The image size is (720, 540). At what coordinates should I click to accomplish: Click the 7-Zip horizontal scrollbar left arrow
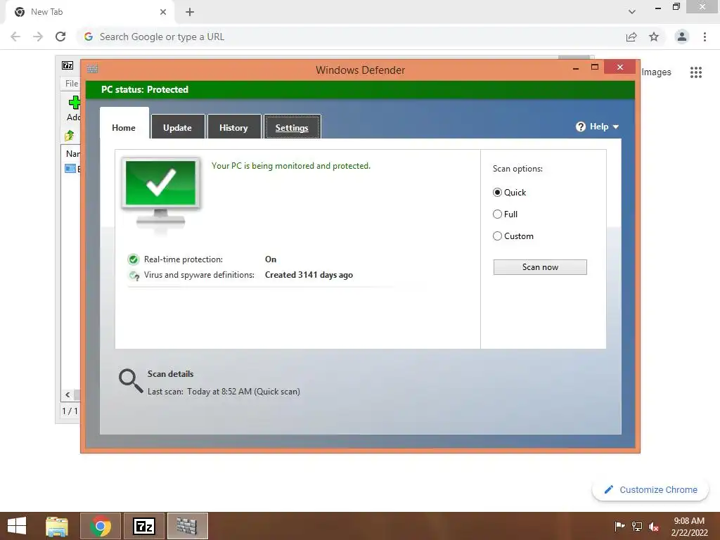pos(67,395)
